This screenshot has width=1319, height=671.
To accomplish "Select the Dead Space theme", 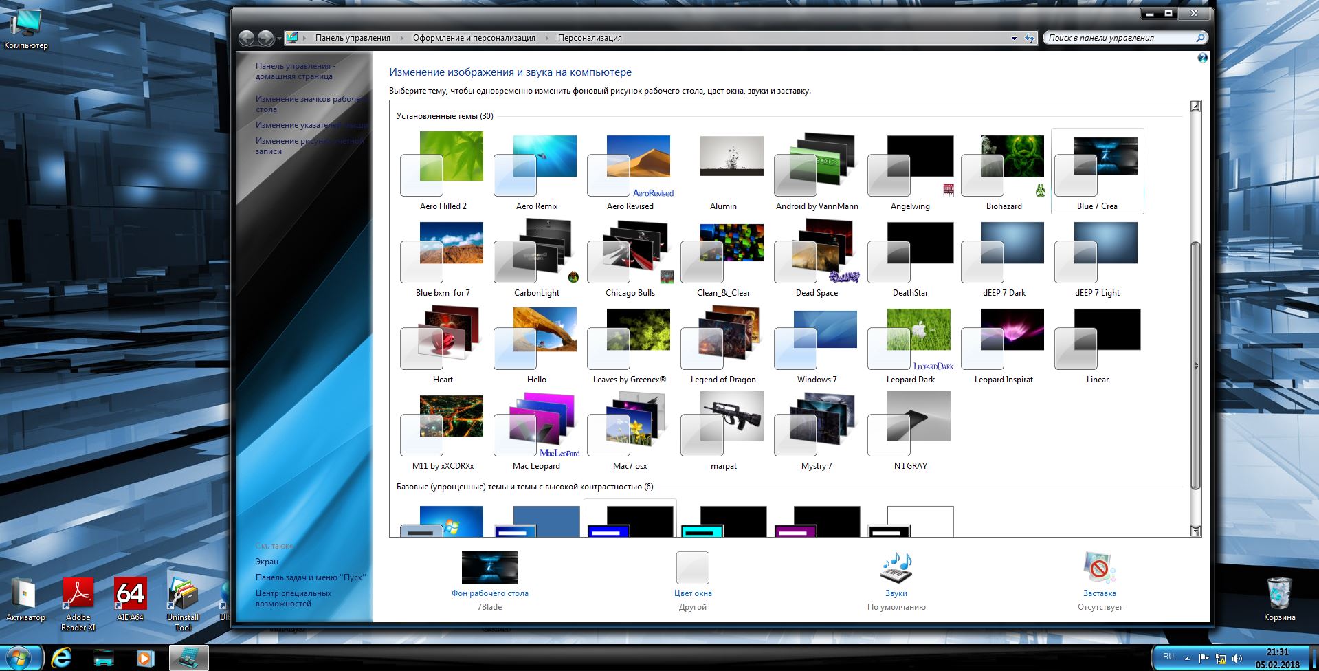I will tap(817, 258).
